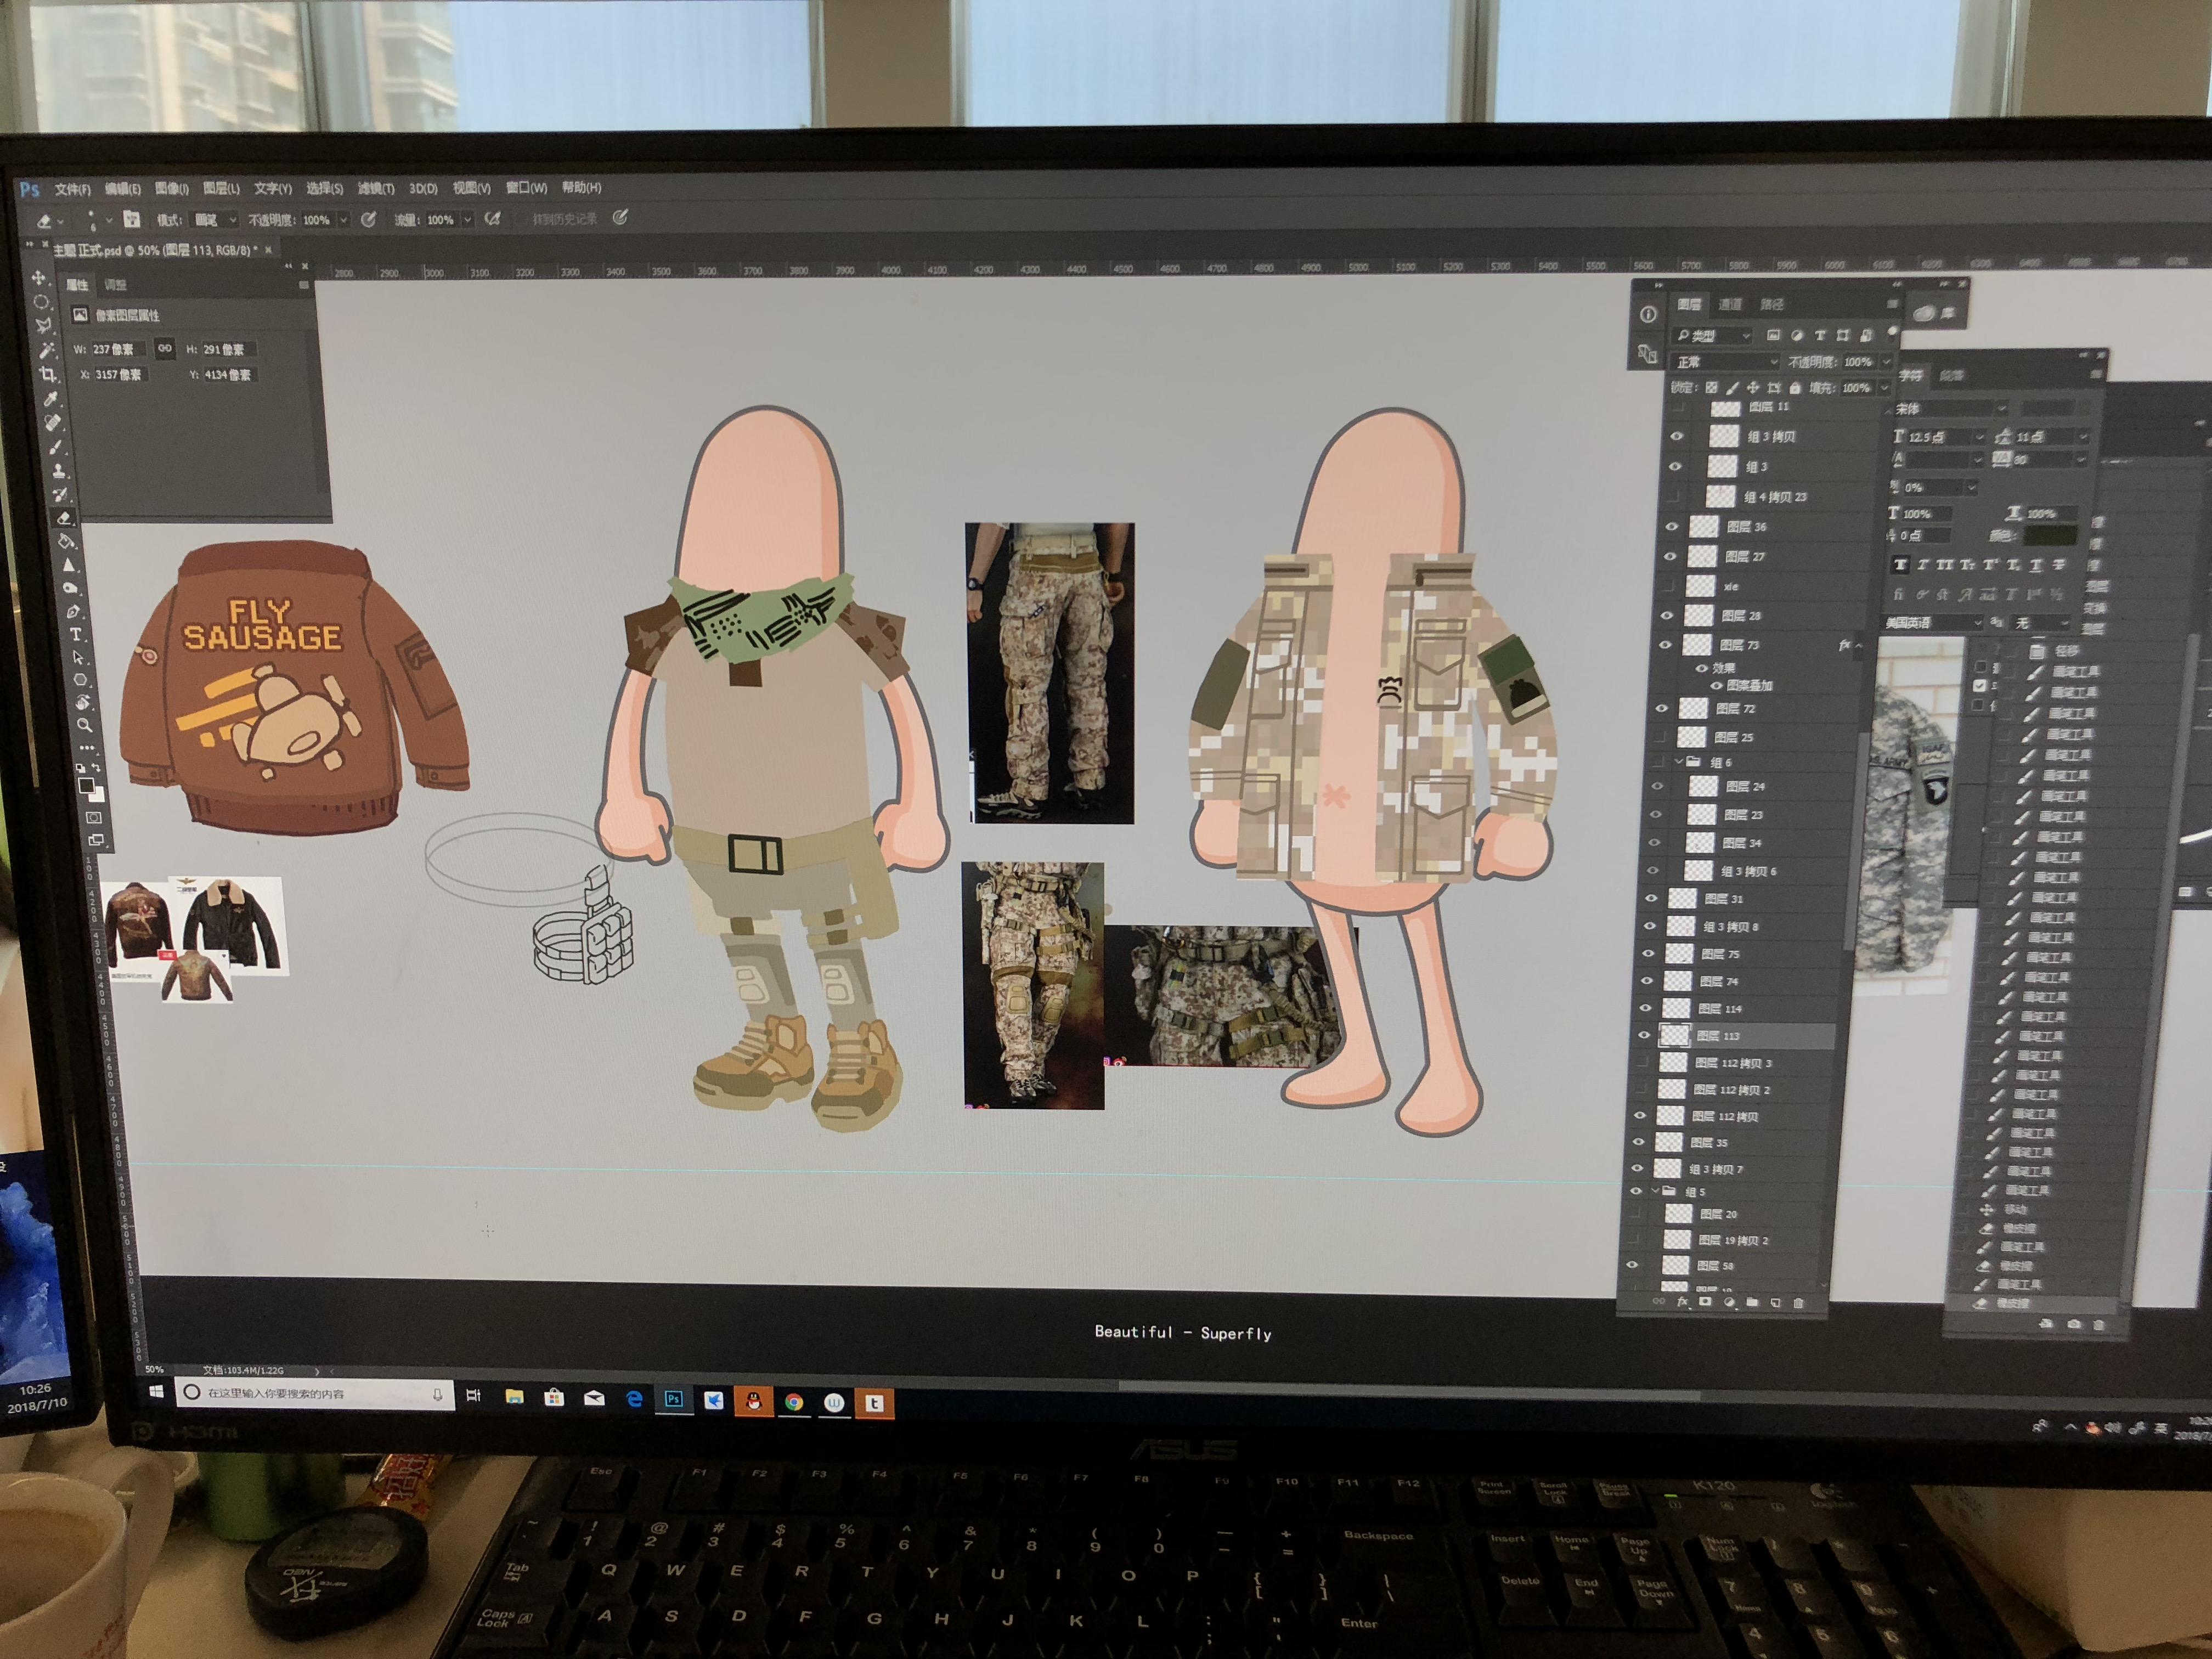Toggle visibility of 图层 114
Image resolution: width=2212 pixels, height=1659 pixels.
(x=1646, y=1008)
